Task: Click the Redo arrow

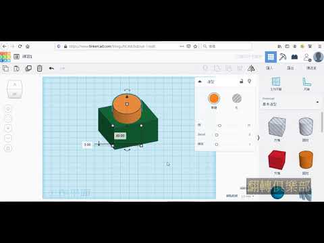Action: pos(63,68)
